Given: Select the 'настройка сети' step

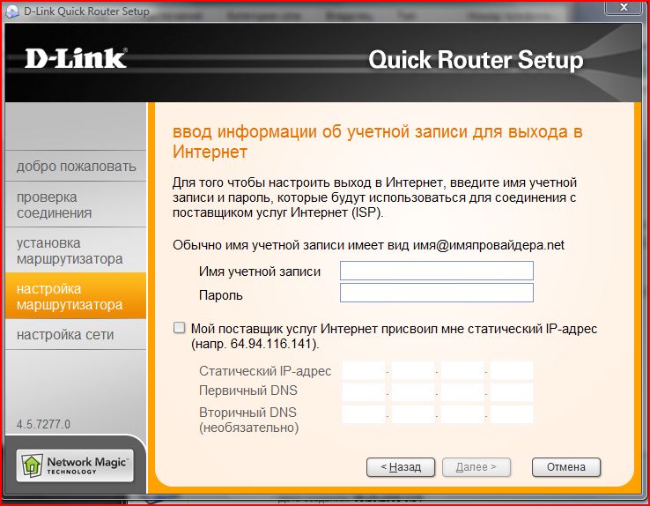Looking at the screenshot, I should [x=77, y=334].
